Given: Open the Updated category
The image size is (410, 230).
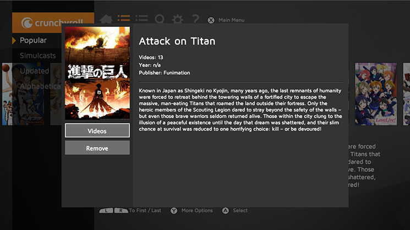Looking at the screenshot, I should [34, 71].
